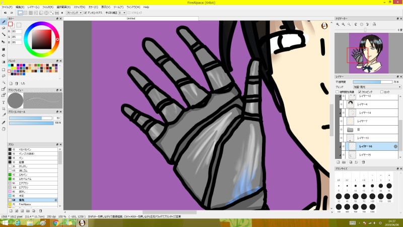Switch to the Untitled canvas tab
This screenshot has width=403, height=227.
[131, 19]
